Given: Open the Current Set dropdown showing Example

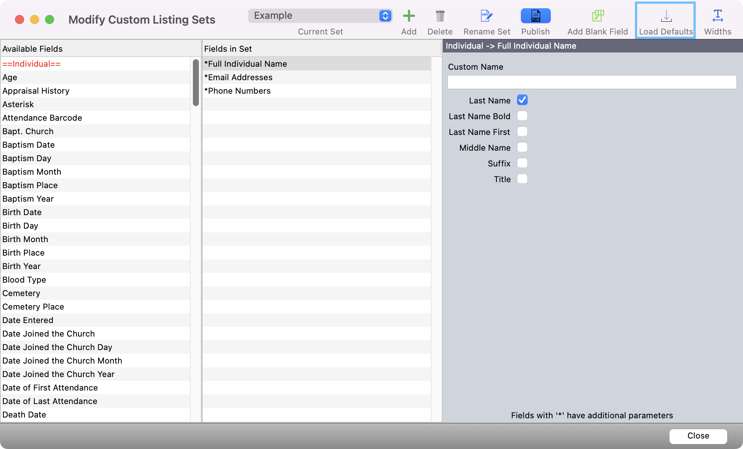Looking at the screenshot, I should [x=320, y=16].
